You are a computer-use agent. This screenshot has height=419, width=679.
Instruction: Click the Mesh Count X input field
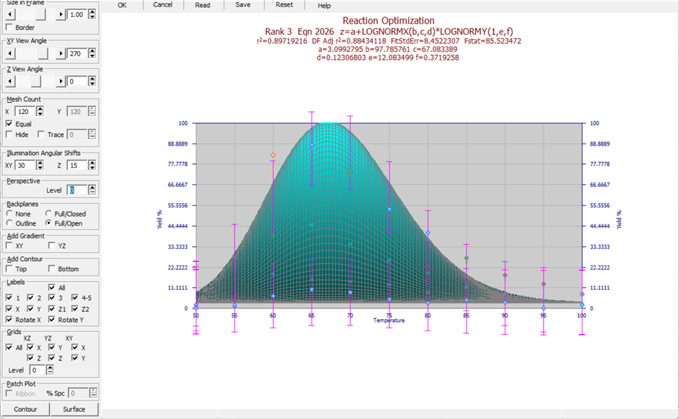click(25, 111)
